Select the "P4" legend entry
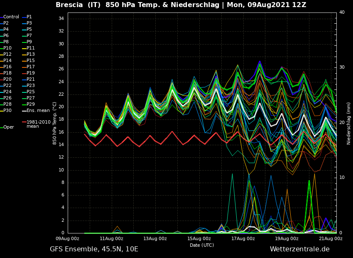 (4, 29)
